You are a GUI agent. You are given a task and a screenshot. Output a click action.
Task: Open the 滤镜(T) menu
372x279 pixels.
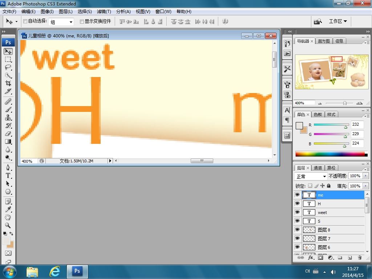(104, 12)
